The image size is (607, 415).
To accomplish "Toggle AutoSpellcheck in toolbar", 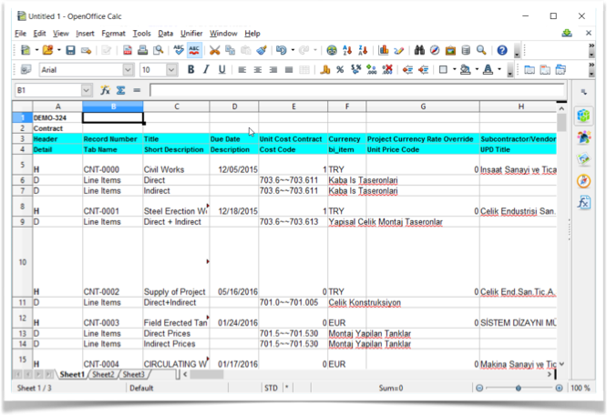I will pyautogui.click(x=197, y=50).
